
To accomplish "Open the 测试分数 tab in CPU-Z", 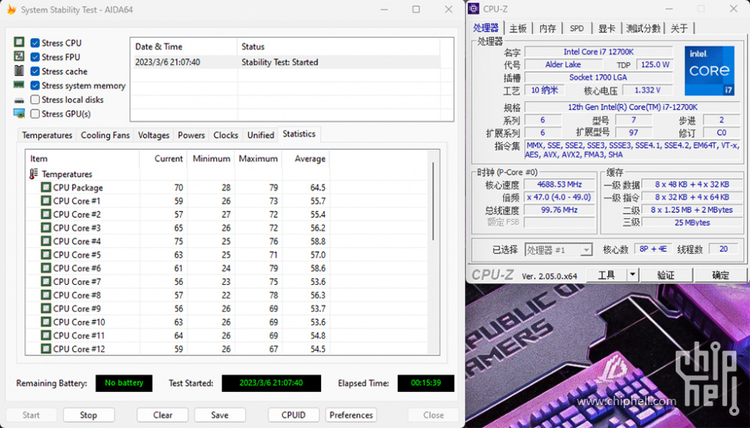I will point(644,28).
